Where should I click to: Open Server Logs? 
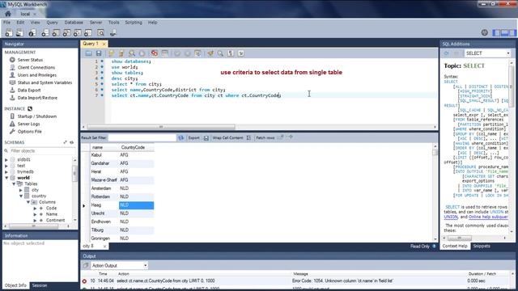pos(29,124)
